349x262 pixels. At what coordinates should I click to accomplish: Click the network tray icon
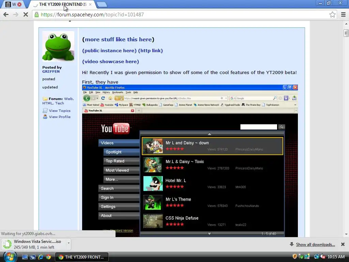coord(316,257)
